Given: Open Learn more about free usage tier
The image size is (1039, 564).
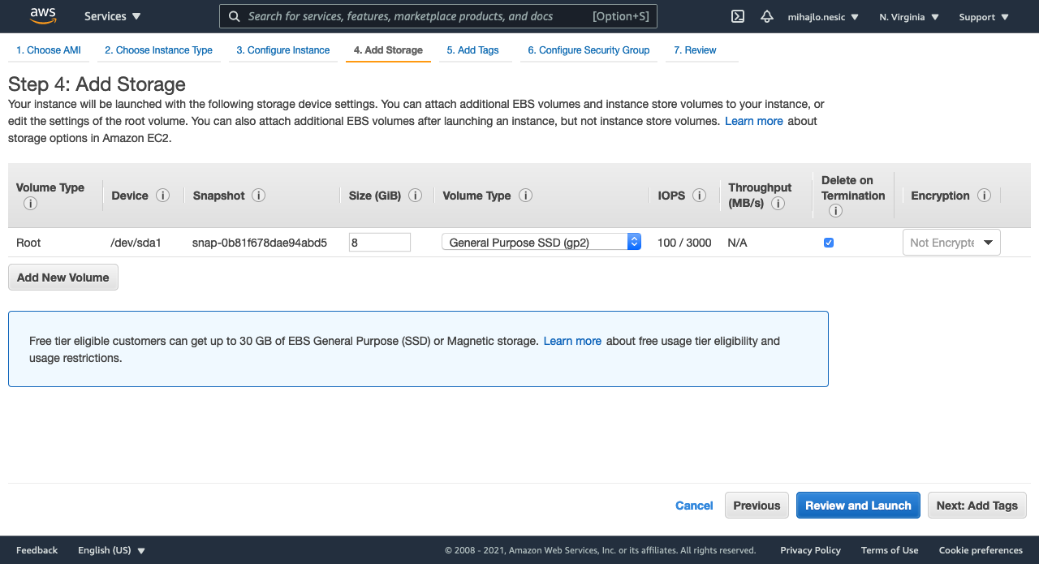Looking at the screenshot, I should point(572,341).
